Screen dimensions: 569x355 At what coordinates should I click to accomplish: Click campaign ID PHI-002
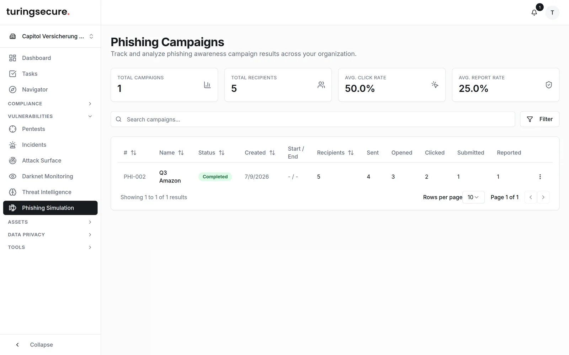(x=134, y=177)
